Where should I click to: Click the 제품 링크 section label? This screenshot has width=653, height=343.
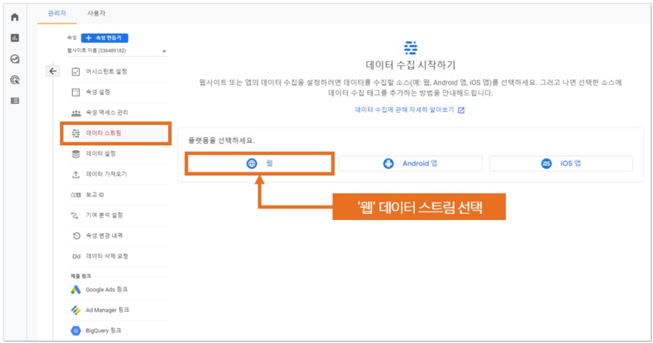pos(81,276)
